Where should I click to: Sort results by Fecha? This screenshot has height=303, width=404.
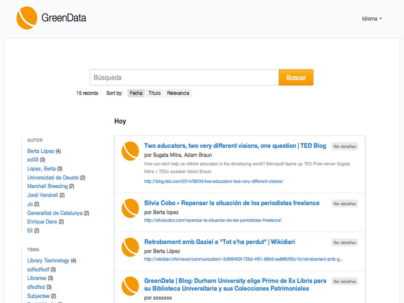click(x=136, y=93)
